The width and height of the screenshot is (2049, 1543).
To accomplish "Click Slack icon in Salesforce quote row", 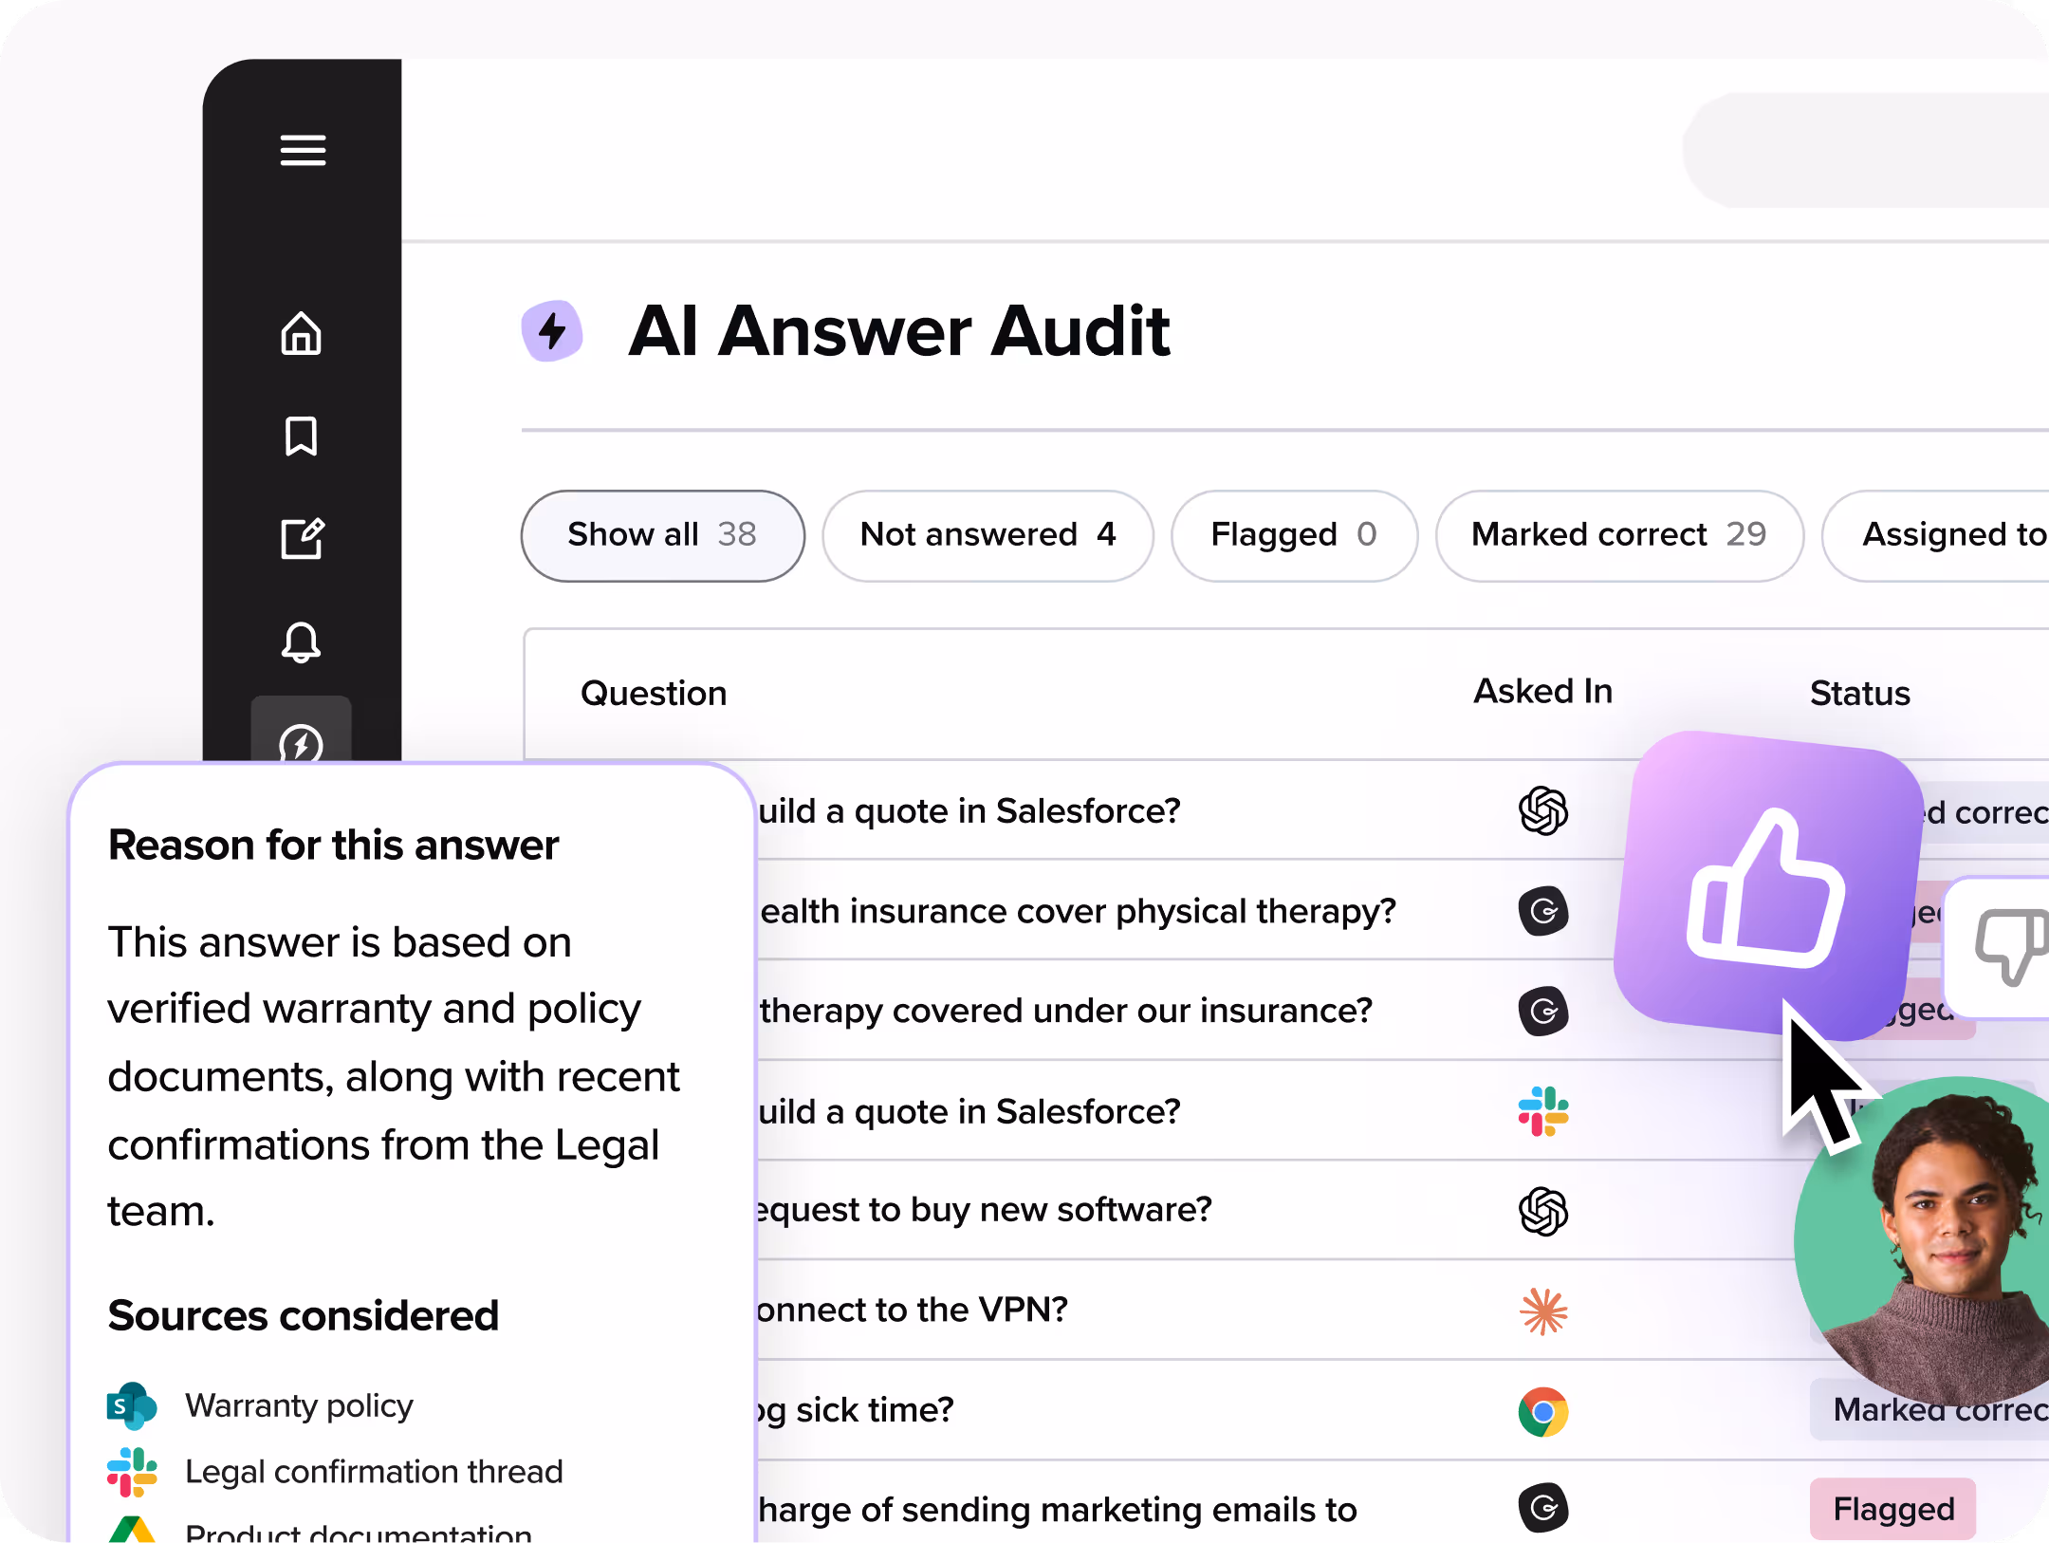I will [1543, 1111].
